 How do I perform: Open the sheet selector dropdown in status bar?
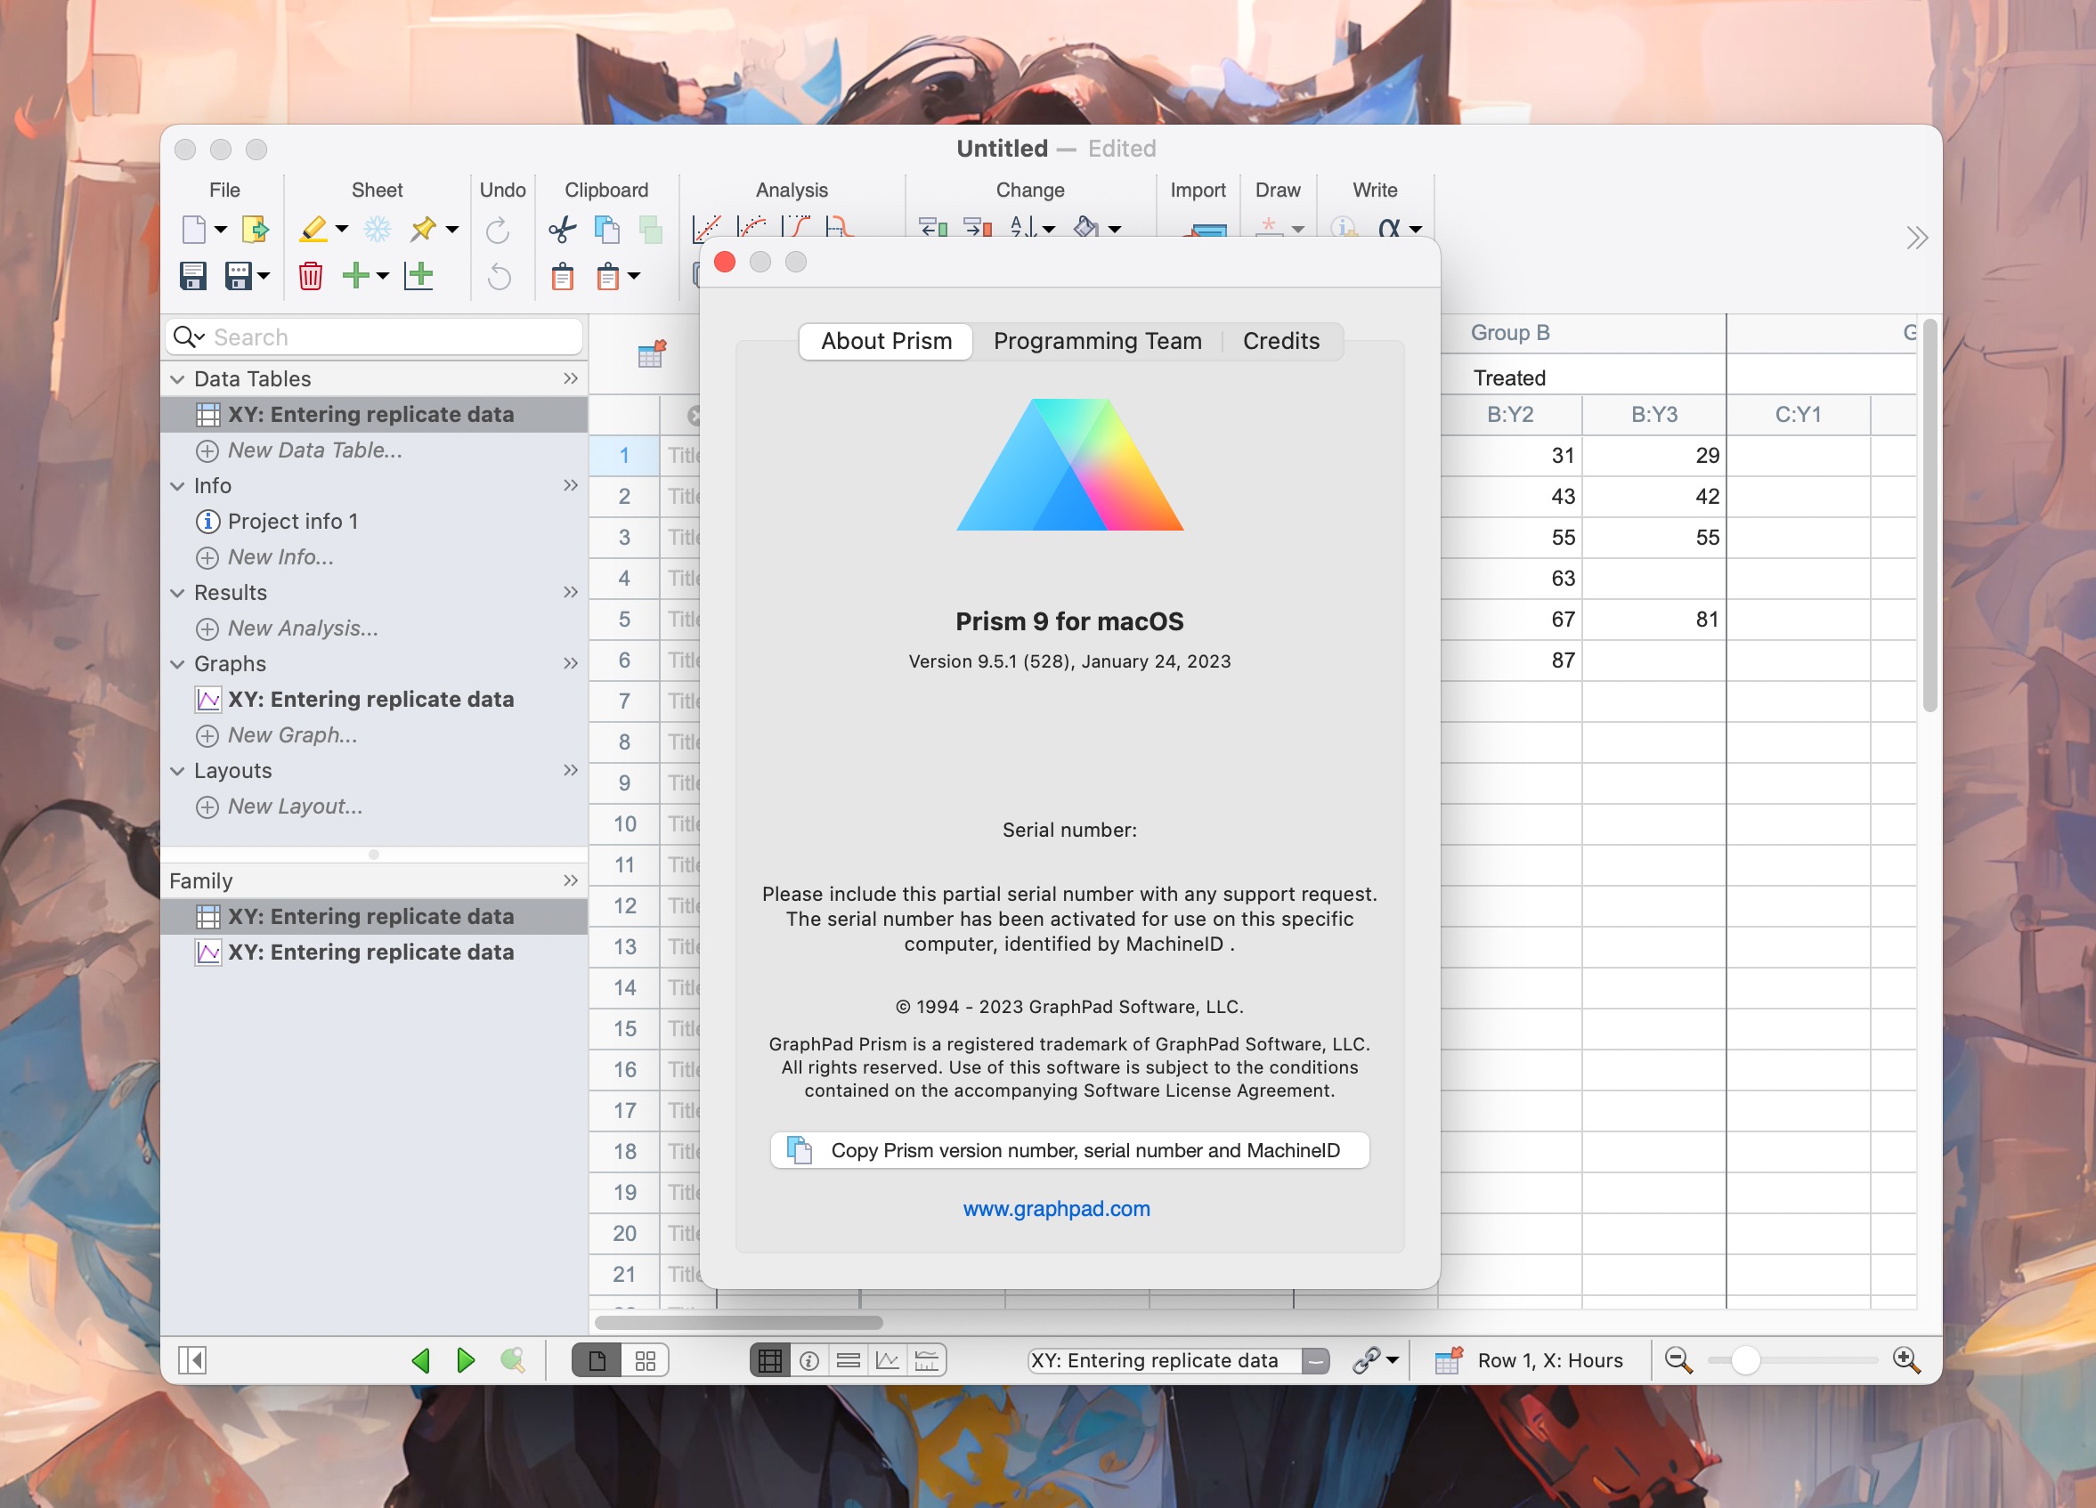[x=1315, y=1360]
